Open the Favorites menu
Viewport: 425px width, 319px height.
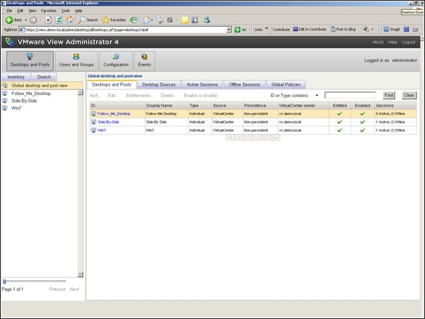point(48,11)
